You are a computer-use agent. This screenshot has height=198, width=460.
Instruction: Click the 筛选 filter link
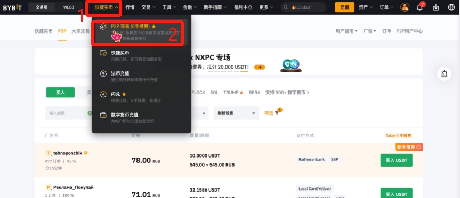[x=269, y=113]
